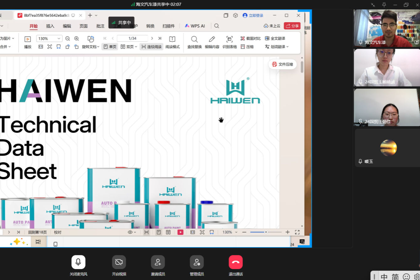
Task: Expand the 130% zoom dropdown
Action: (59, 39)
